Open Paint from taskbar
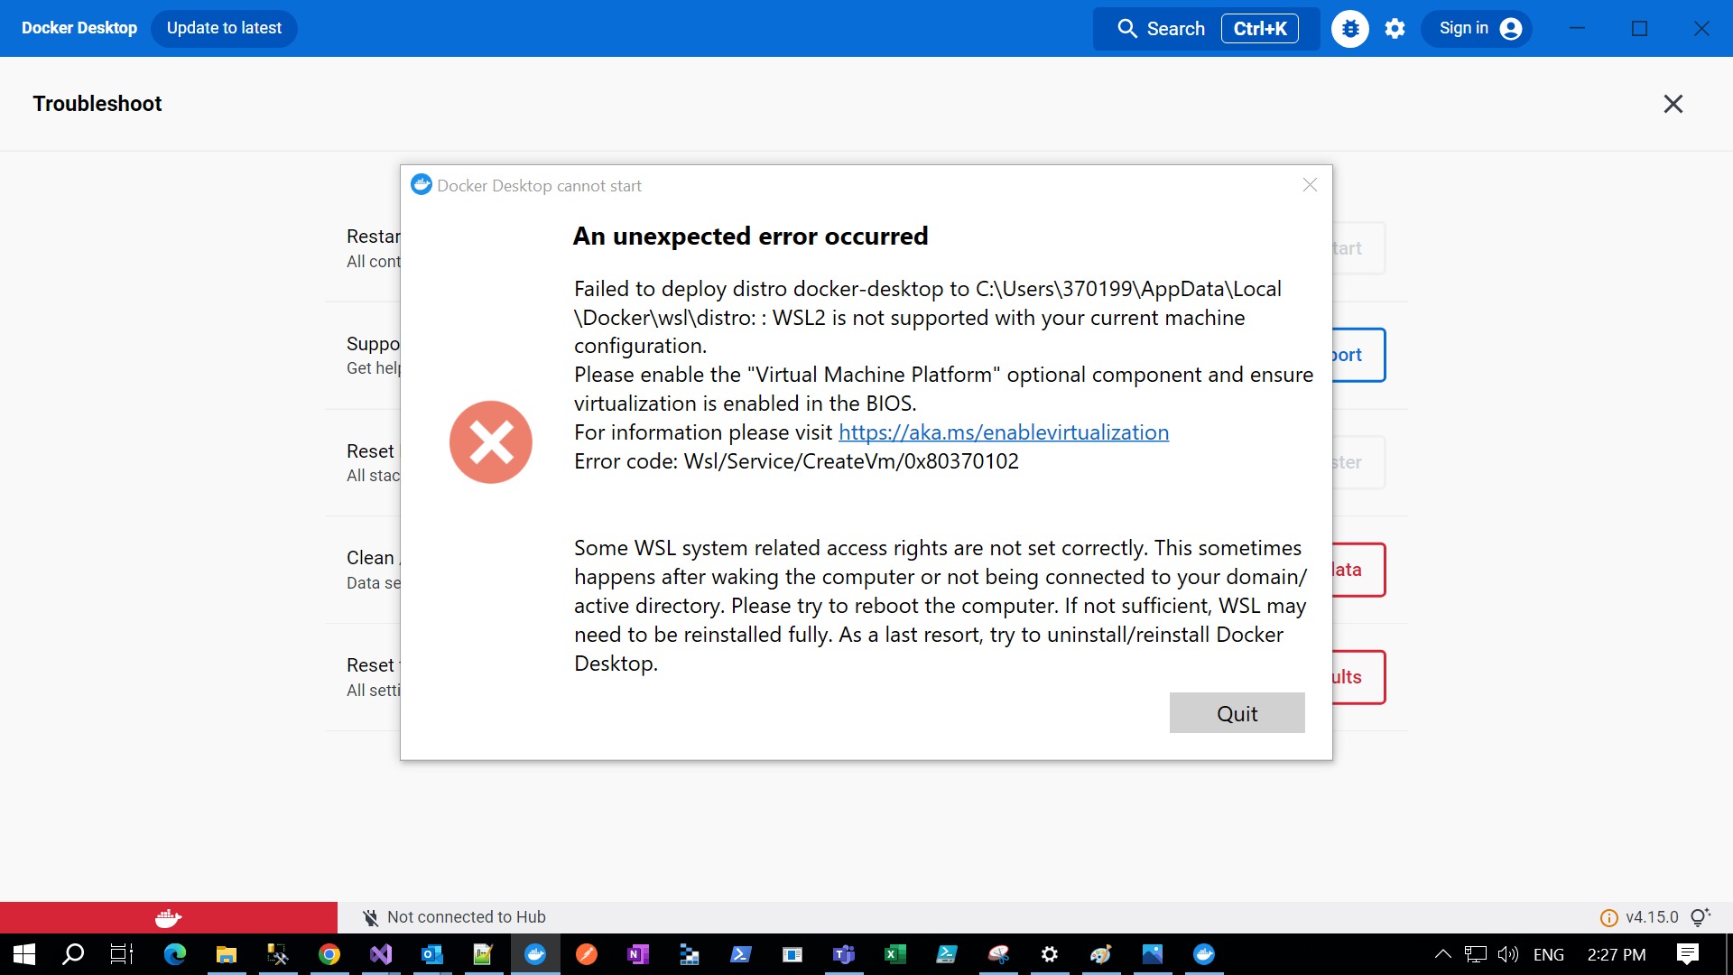 tap(1101, 954)
